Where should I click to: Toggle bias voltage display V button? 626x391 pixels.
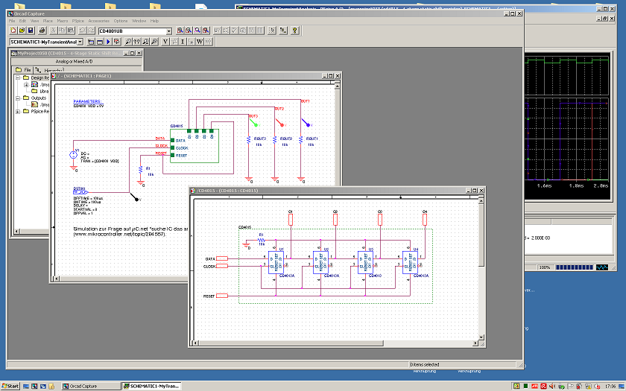pos(165,42)
